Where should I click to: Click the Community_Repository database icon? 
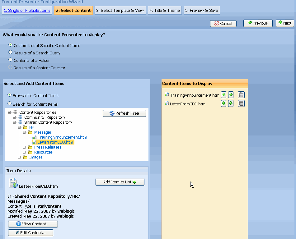click(x=20, y=117)
